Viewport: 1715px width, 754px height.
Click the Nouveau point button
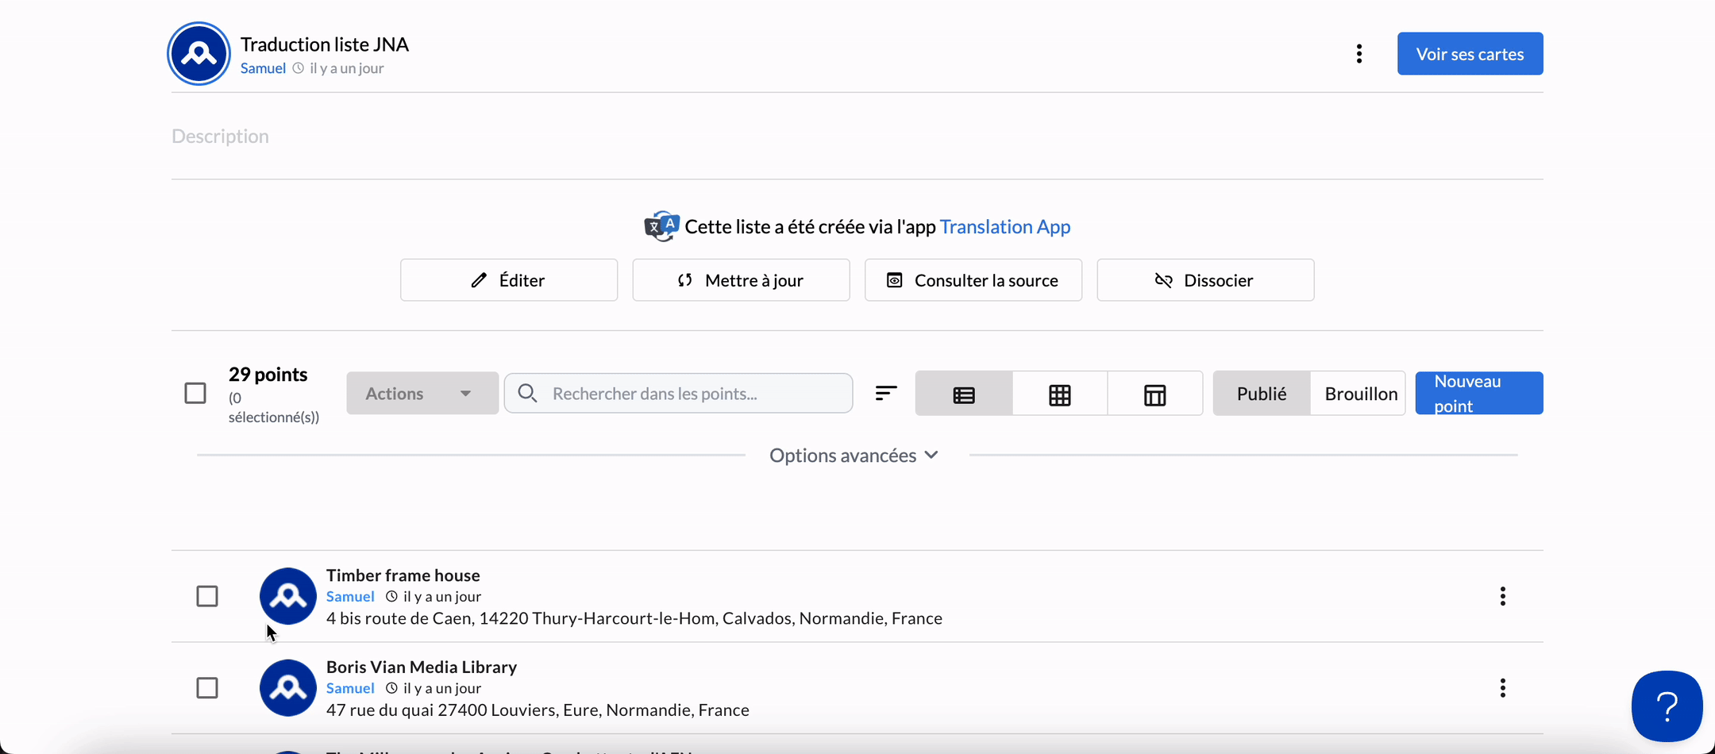tap(1479, 393)
